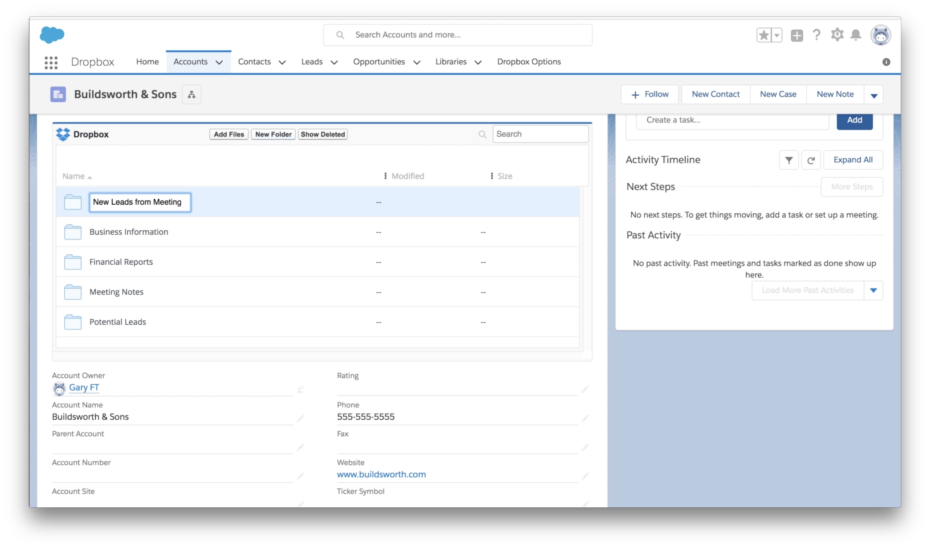This screenshot has width=930, height=549.
Task: Click the filter icon in Activity Timeline
Action: coord(789,159)
